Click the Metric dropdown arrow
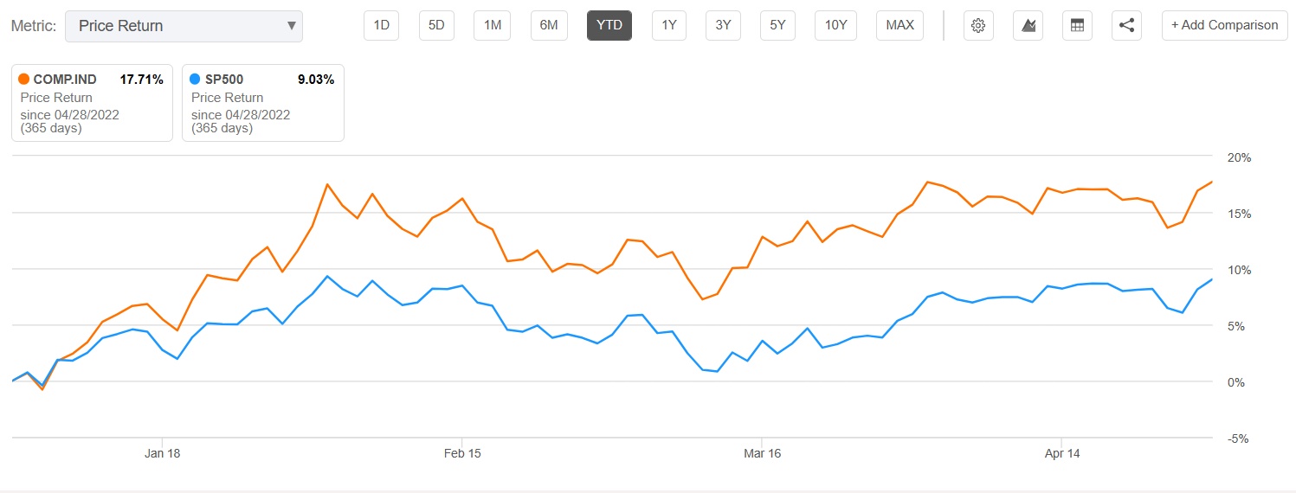1296x493 pixels. tap(292, 26)
